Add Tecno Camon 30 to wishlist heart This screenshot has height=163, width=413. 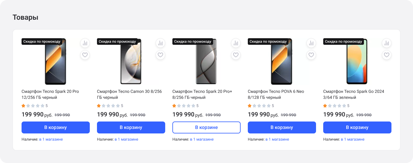(160, 55)
